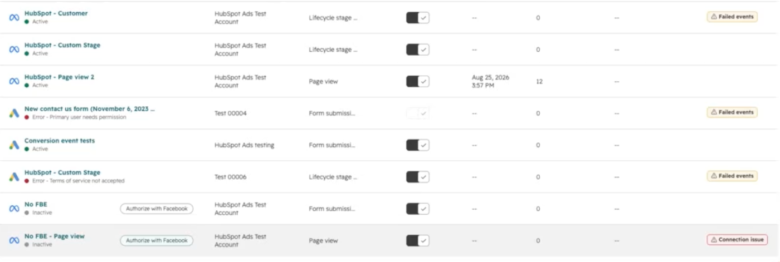780x262 pixels.
Task: Click the Meta icon beside HubSpot - Customer
Action: [x=14, y=17]
